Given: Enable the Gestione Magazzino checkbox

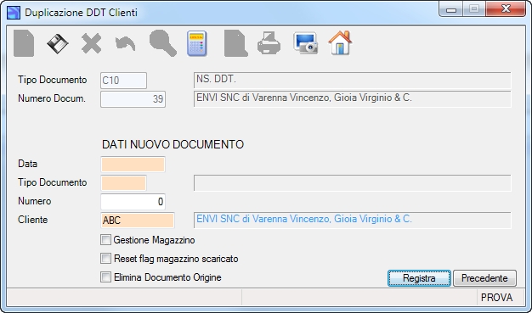Looking at the screenshot, I should tap(105, 240).
